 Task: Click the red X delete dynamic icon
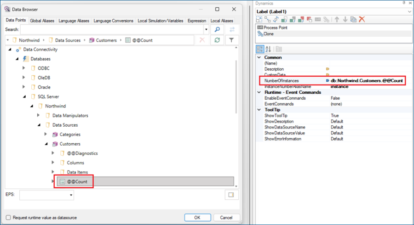click(362, 19)
